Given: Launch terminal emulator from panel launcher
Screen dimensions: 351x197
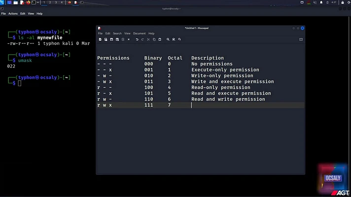Looking at the screenshot, I should 34,2.
